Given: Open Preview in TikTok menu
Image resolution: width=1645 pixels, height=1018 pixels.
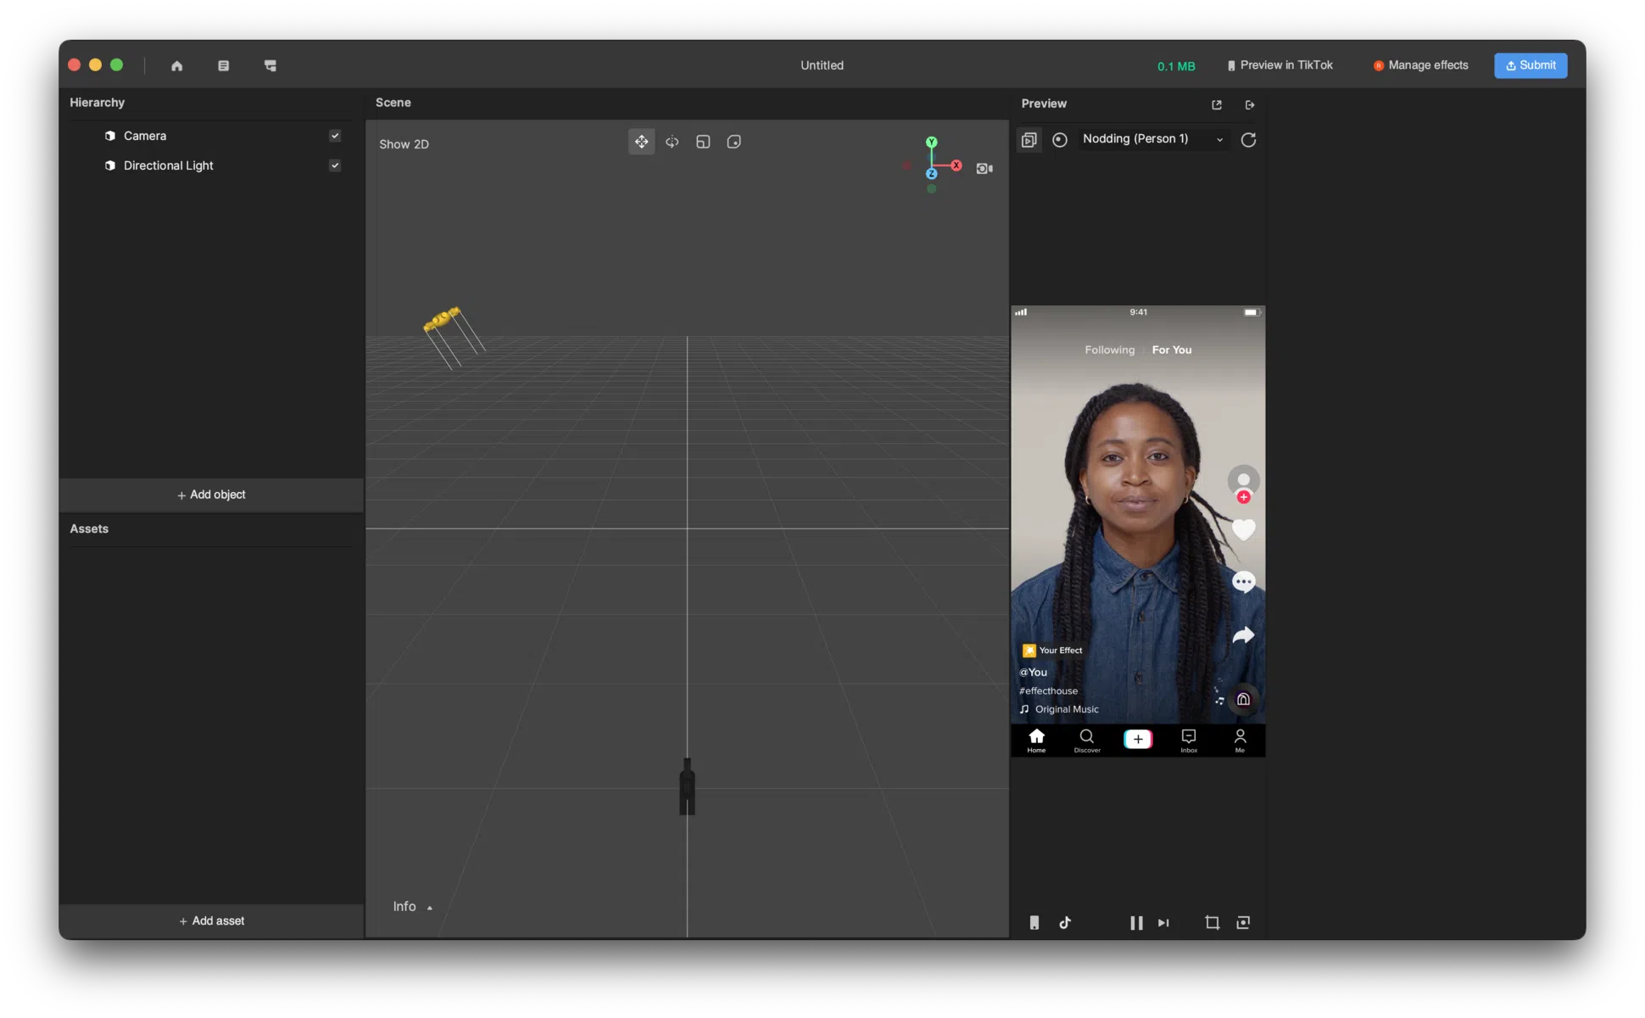Looking at the screenshot, I should [1279, 64].
